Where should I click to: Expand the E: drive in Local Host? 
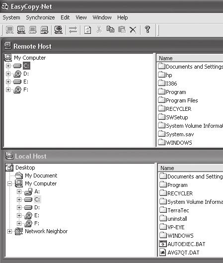point(19,215)
